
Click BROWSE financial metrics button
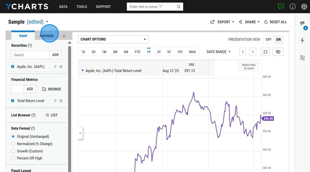point(52,89)
